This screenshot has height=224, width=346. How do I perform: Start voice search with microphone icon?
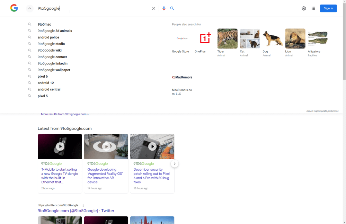(x=164, y=8)
